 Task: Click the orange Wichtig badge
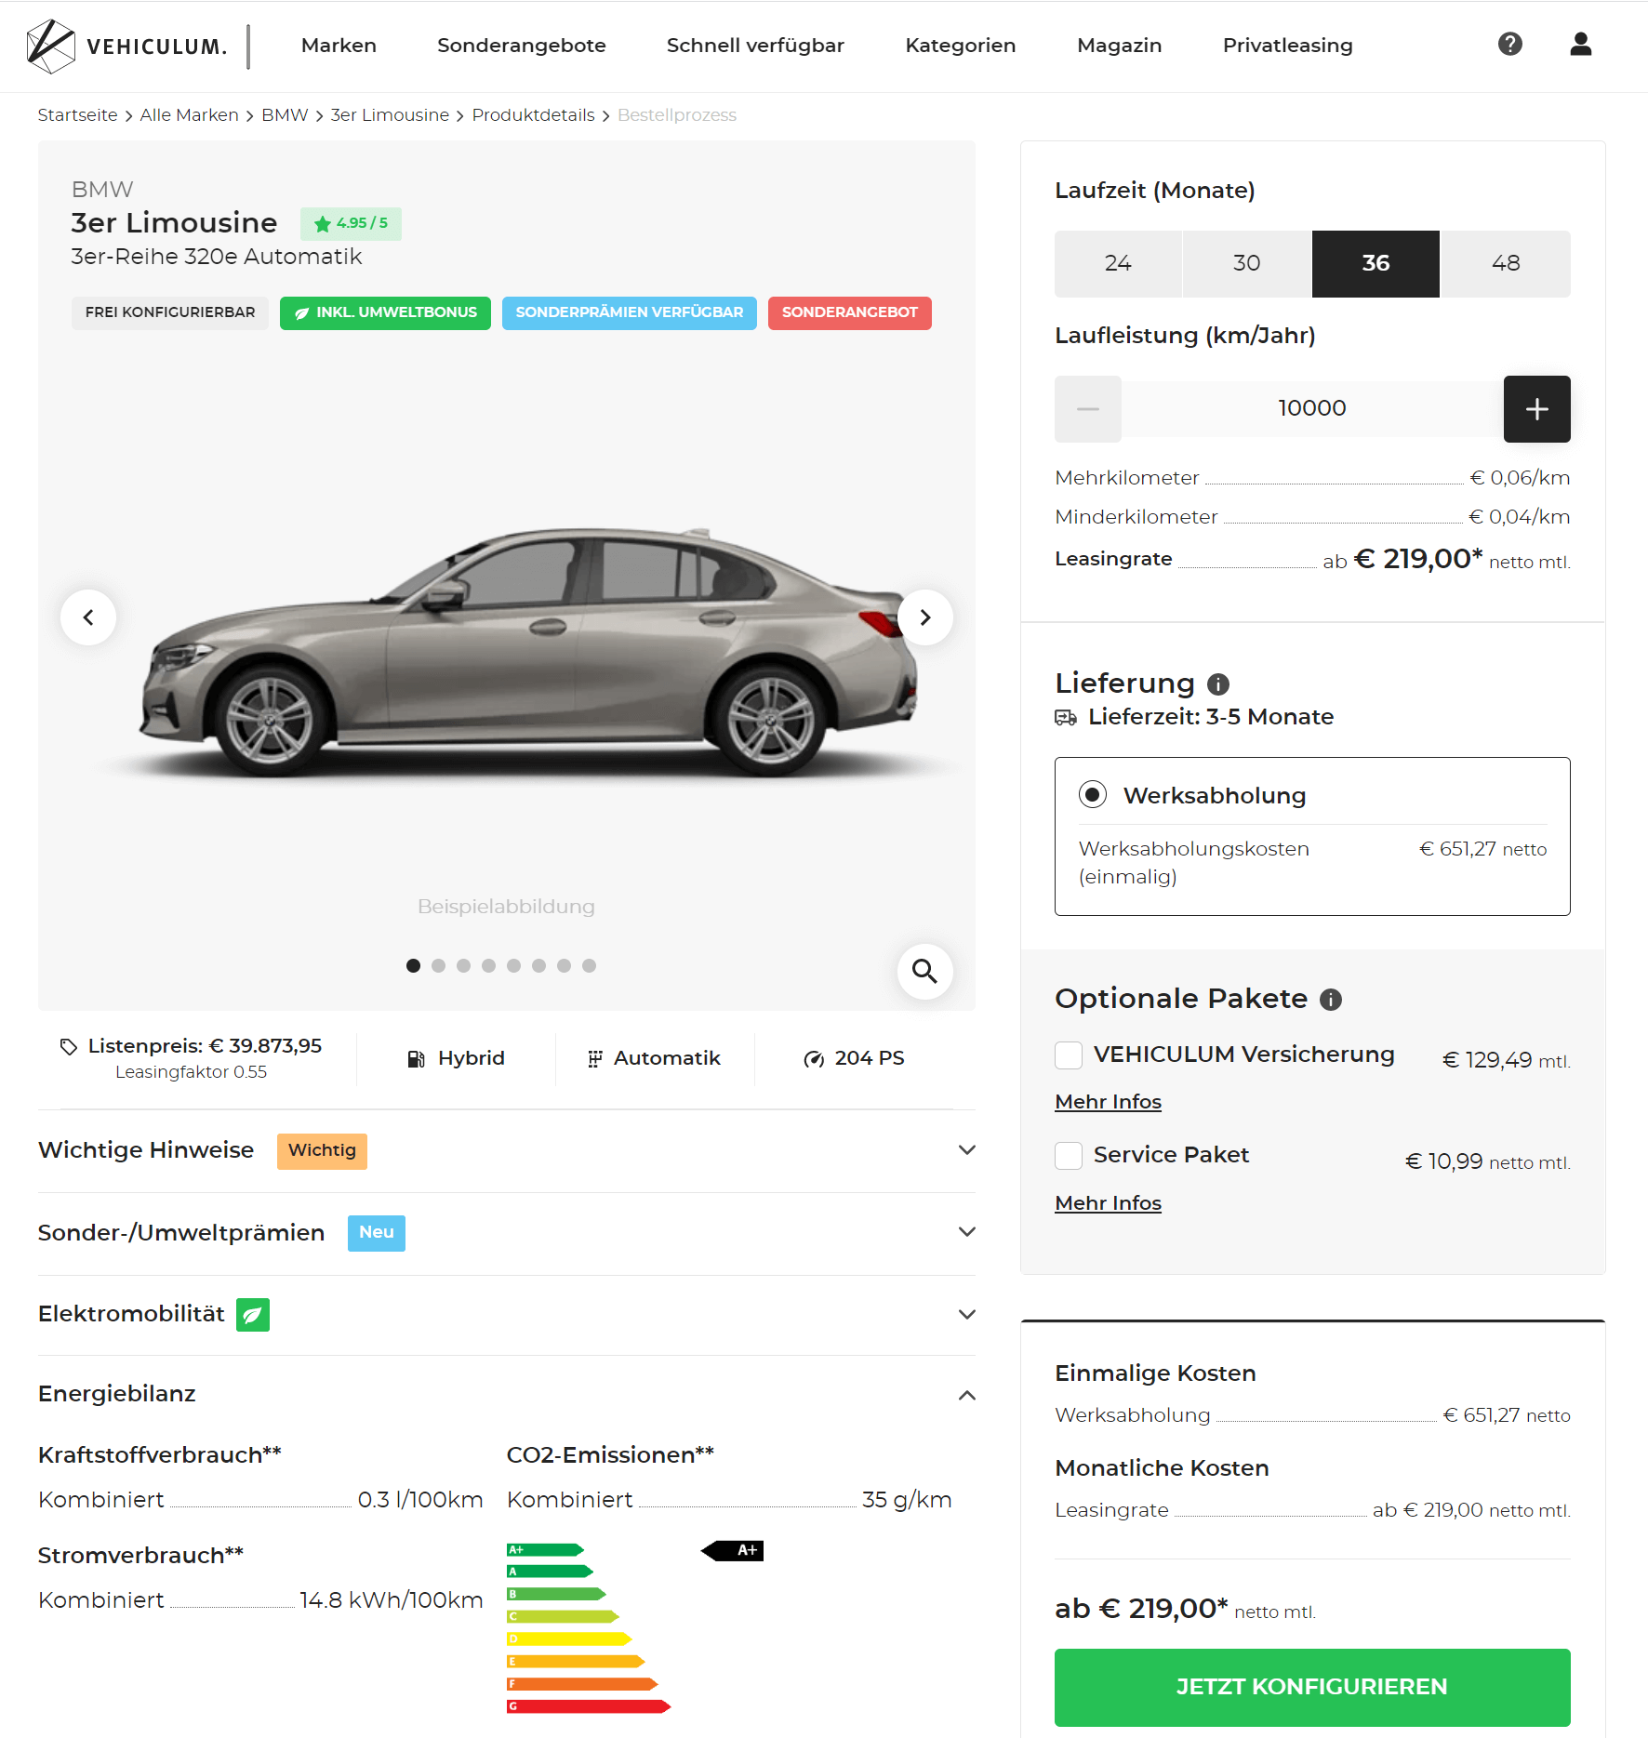click(x=322, y=1151)
